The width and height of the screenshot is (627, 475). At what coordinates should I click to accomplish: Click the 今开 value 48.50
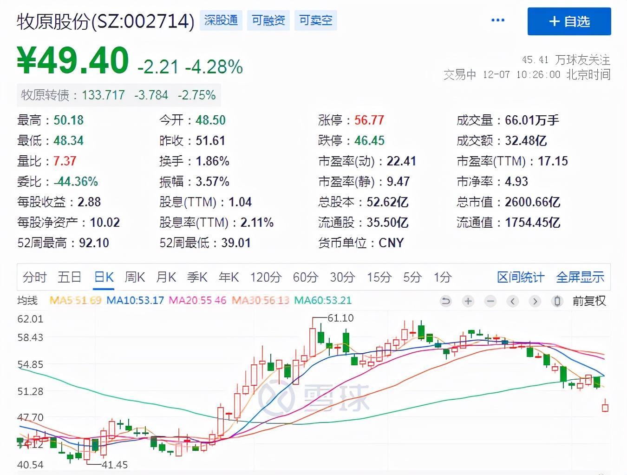pyautogui.click(x=210, y=120)
